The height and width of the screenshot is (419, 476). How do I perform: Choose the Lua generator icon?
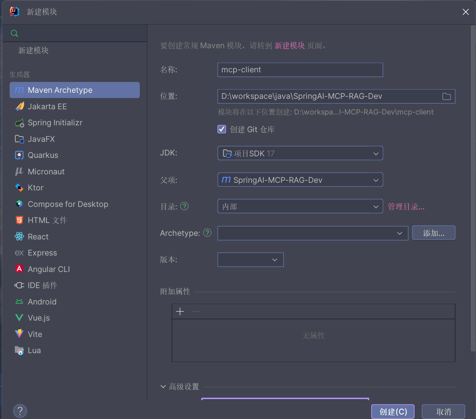19,350
